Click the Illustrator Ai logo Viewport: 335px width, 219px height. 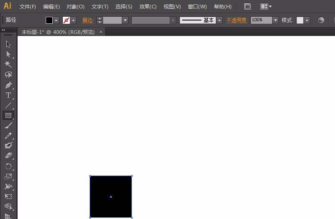8,6
